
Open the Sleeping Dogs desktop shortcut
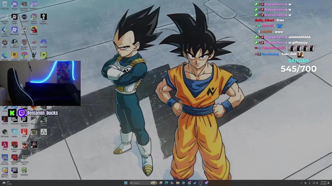[x=24, y=44]
